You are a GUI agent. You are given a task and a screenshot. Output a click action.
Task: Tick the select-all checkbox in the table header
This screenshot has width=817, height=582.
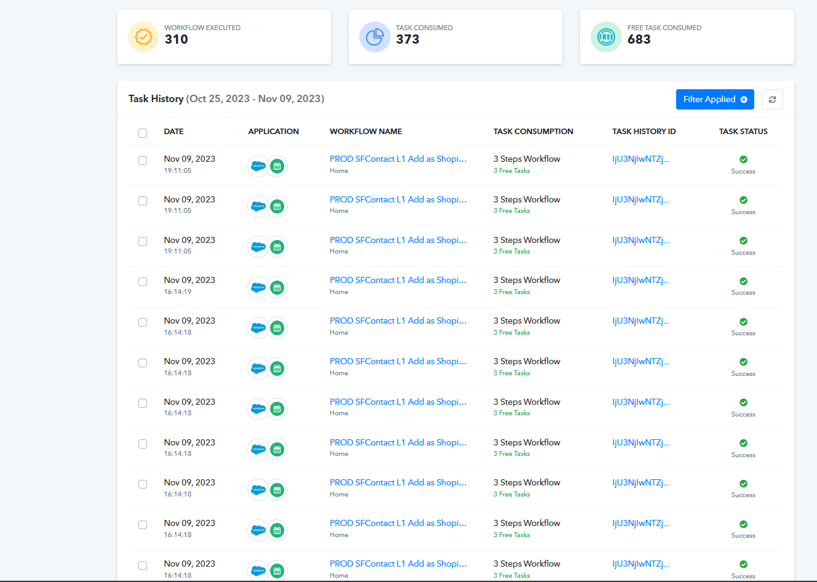coord(143,133)
